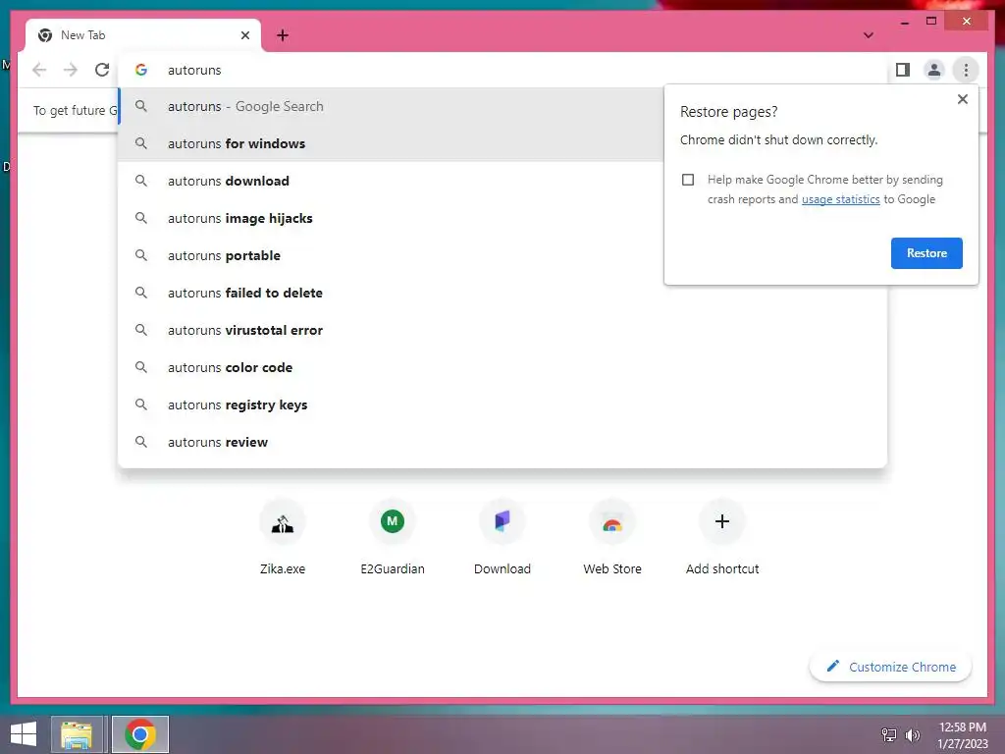Choose 'autoruns image hijacks' suggestion

[391, 218]
